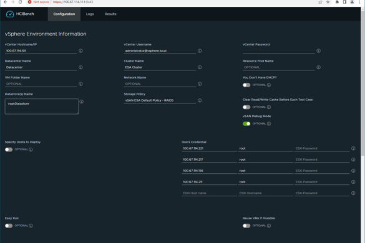Click info icon beside vCenter Hostname/IP field
365x243 pixels.
(80, 50)
